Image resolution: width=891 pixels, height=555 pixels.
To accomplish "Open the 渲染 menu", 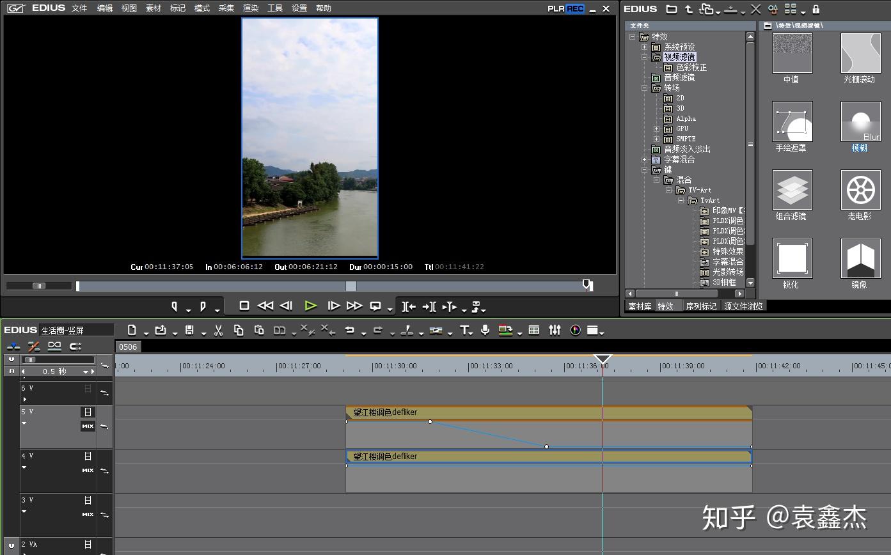I will tap(251, 8).
